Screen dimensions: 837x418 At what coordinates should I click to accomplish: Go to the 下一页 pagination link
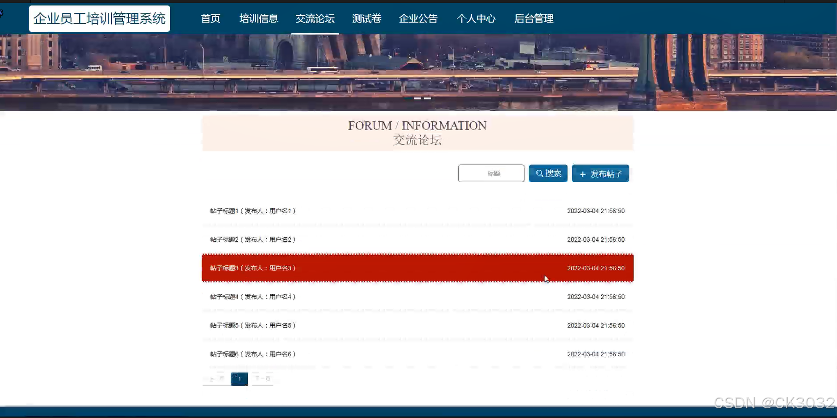[262, 378]
